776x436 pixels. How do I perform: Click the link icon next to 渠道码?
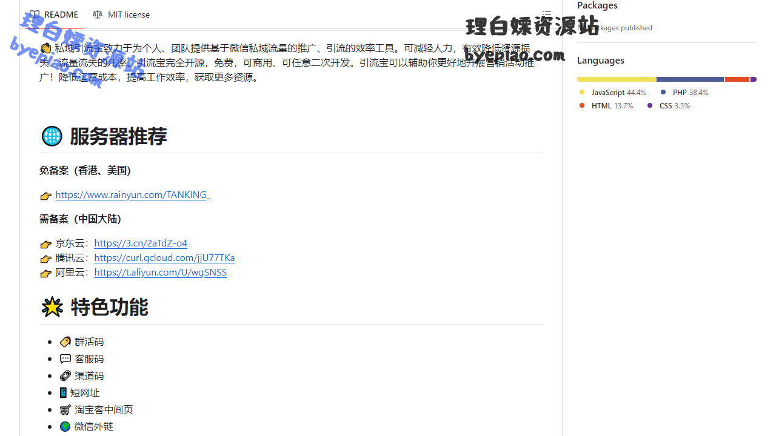(65, 376)
